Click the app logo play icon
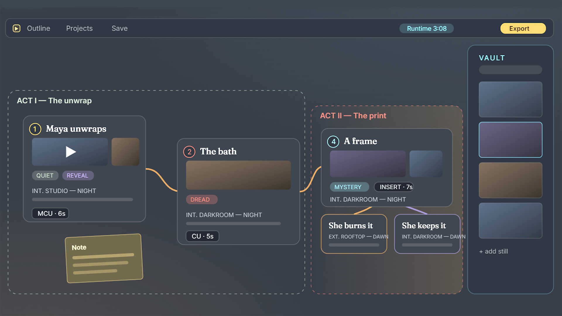Viewport: 562px width, 316px height. tap(16, 28)
